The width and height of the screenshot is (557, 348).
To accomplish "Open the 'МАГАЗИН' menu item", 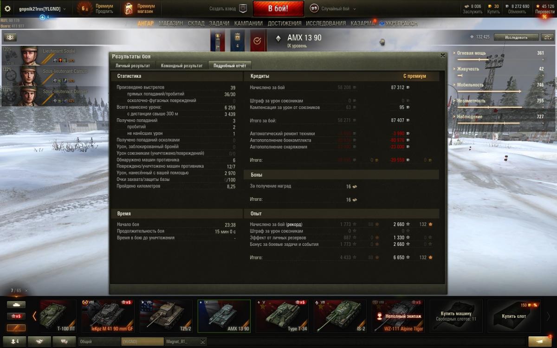I will click(x=171, y=23).
